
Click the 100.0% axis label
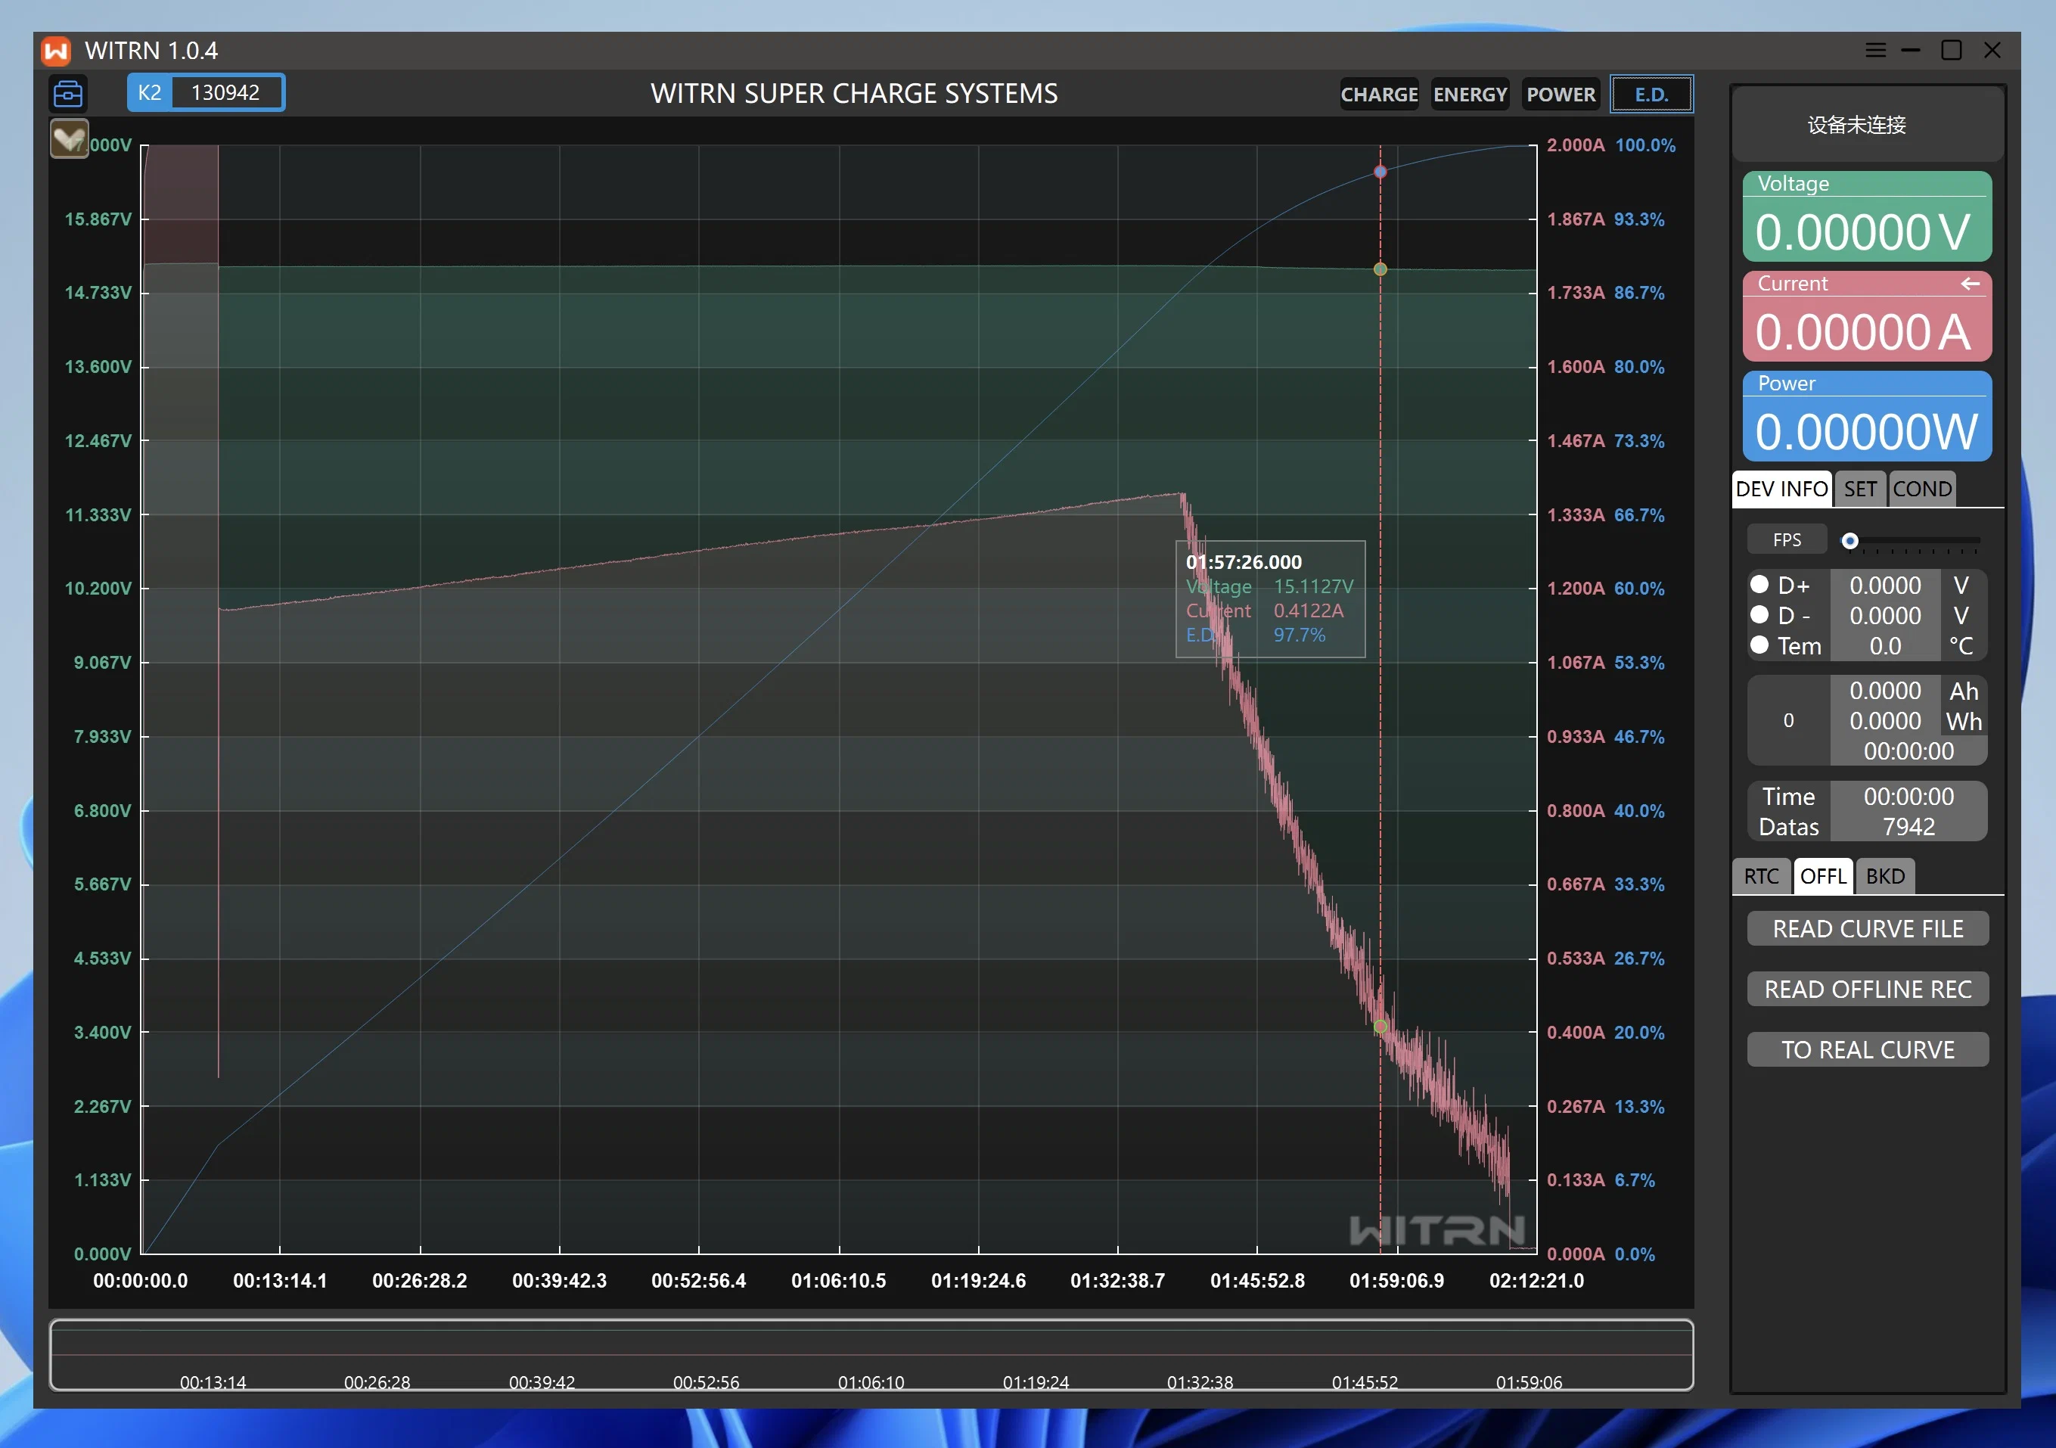(x=1645, y=145)
